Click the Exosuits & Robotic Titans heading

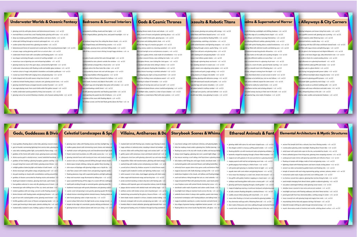point(213,22)
